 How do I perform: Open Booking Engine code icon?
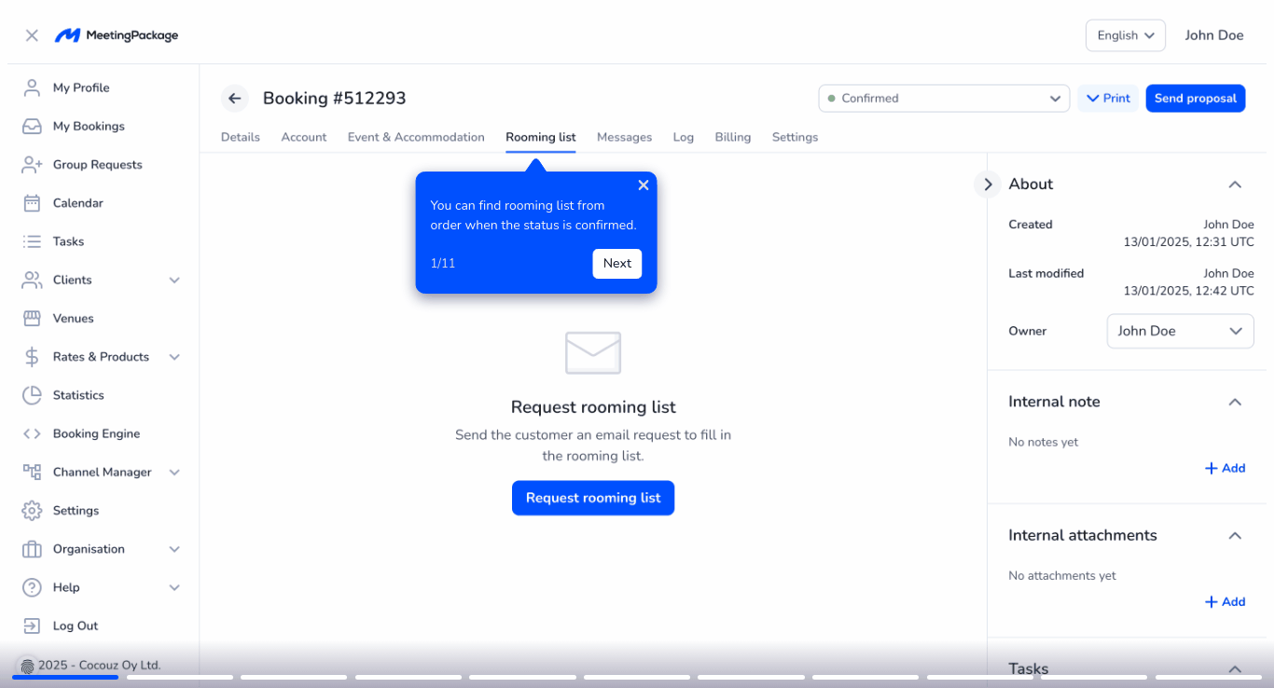32,433
